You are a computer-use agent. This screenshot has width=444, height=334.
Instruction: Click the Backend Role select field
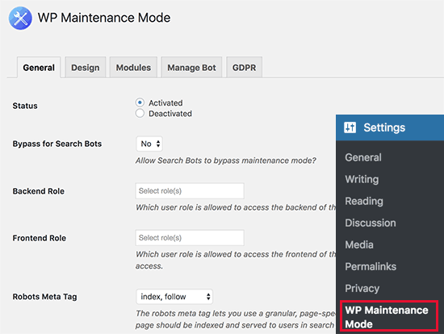[x=190, y=191]
